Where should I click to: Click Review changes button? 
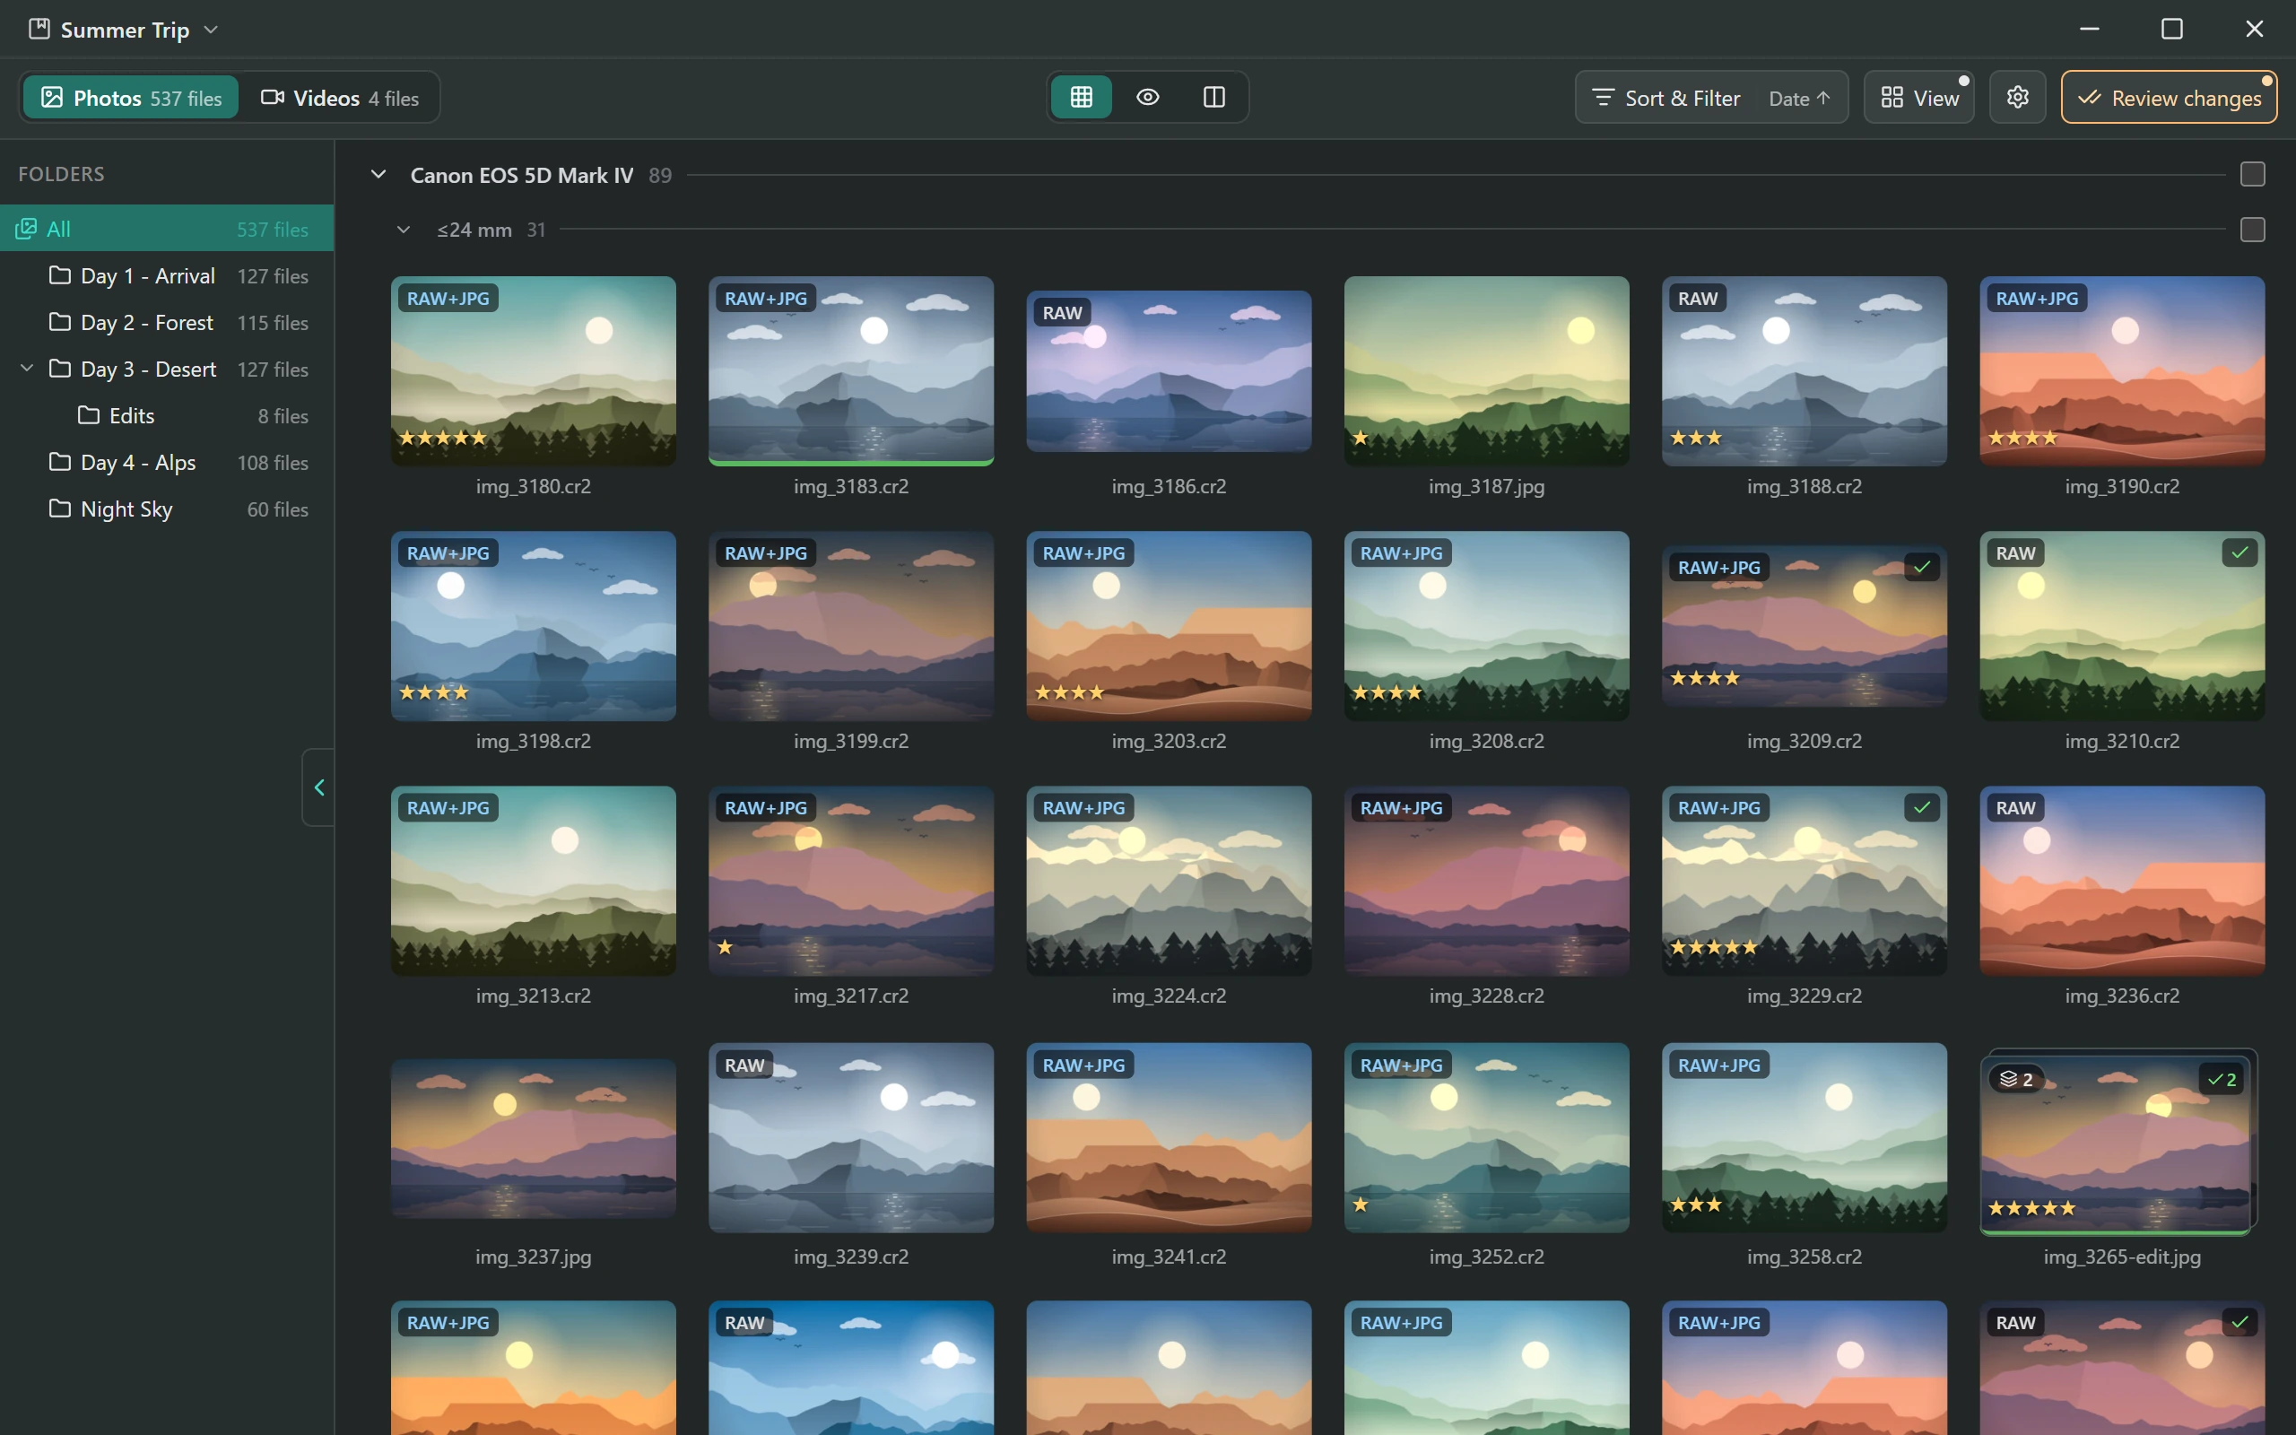pyautogui.click(x=2168, y=98)
